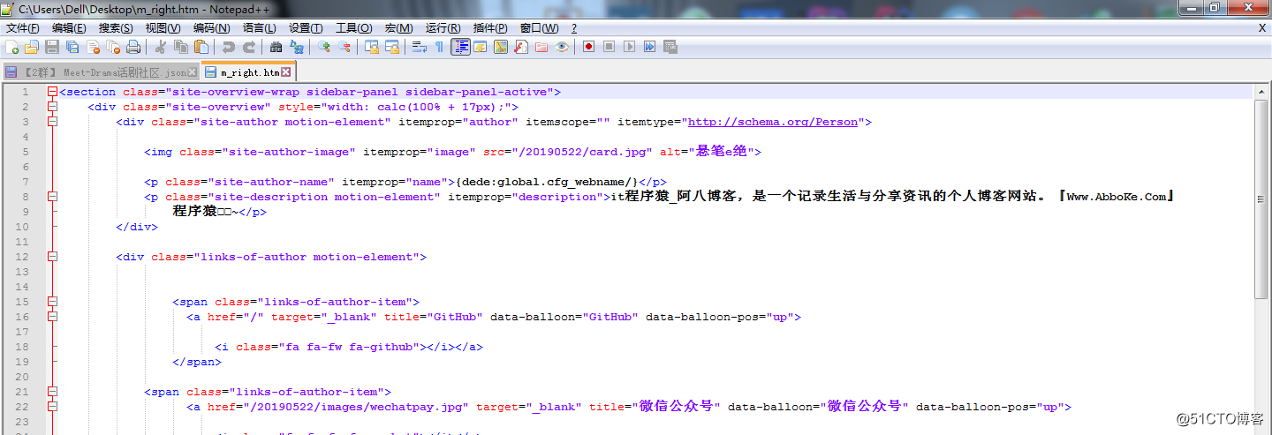Collapse the site-author div fold on line 3
1272x435 pixels.
point(52,122)
